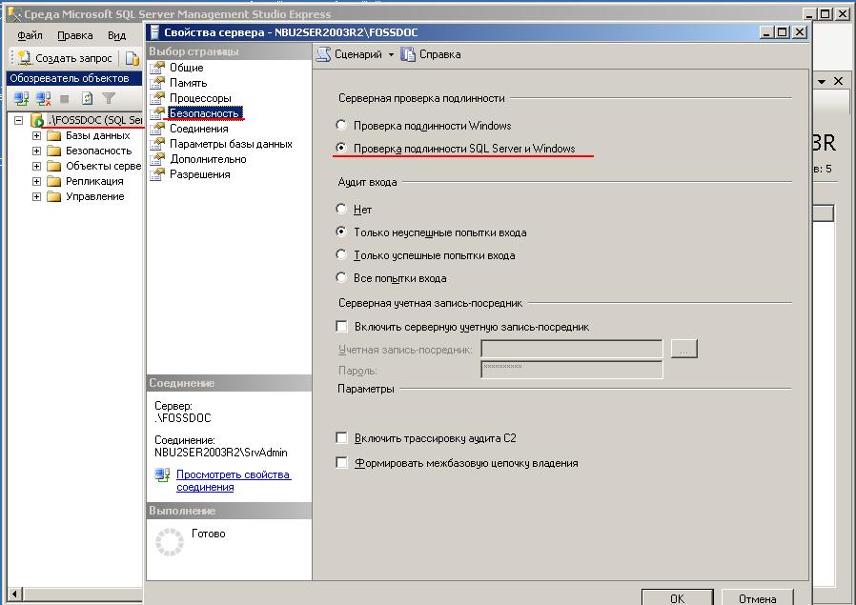Click the Свойства сервера title bar icon
856x605 pixels.
tap(155, 32)
